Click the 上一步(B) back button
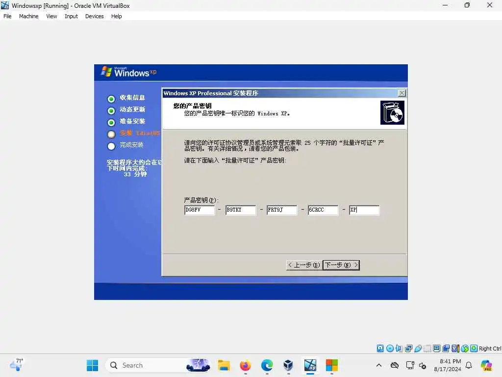 pos(304,265)
